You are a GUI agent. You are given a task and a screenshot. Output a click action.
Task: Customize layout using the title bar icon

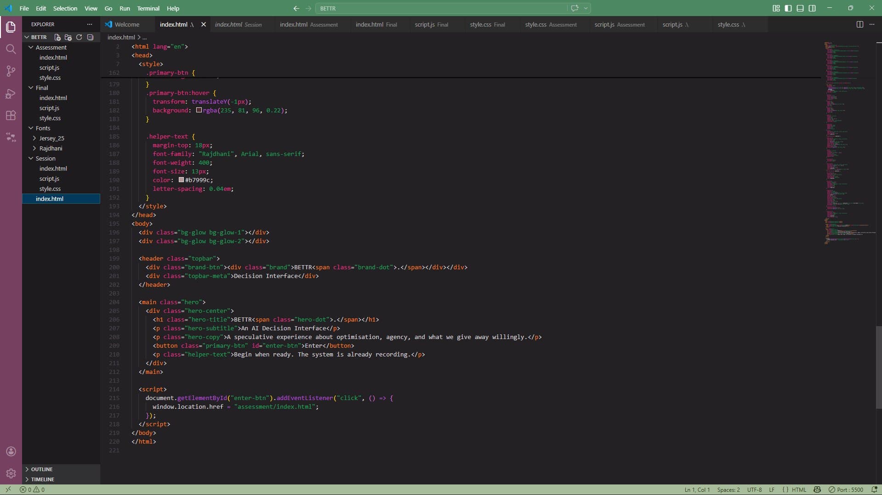pos(776,8)
